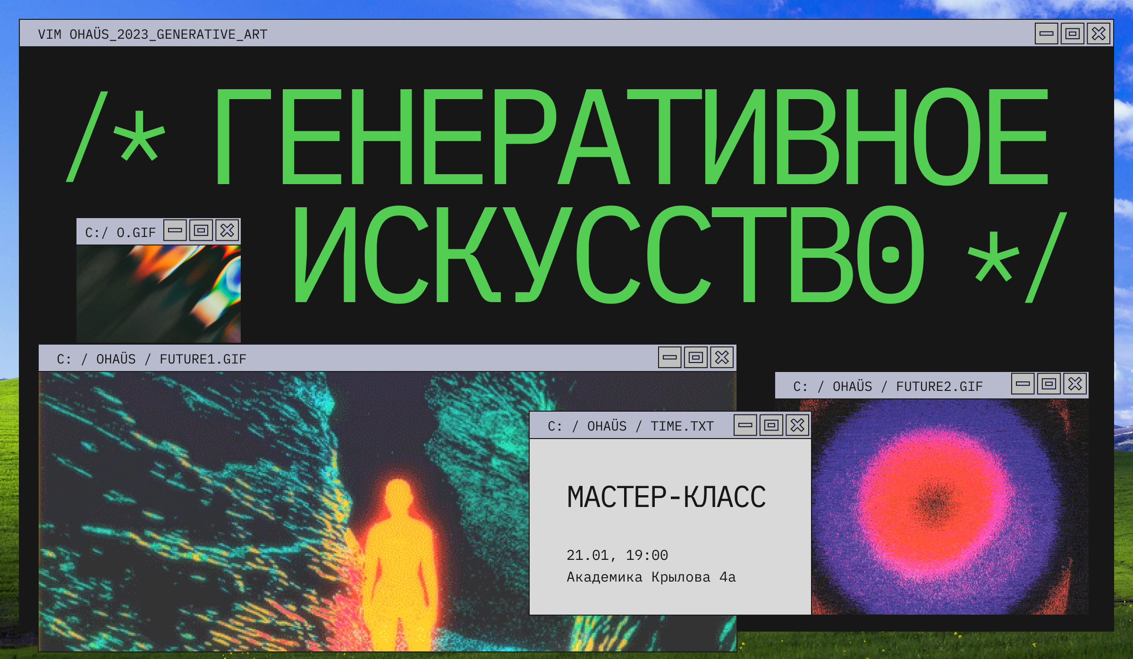The height and width of the screenshot is (659, 1133).
Task: Close the FUTURE2.GIF window
Action: [1075, 384]
